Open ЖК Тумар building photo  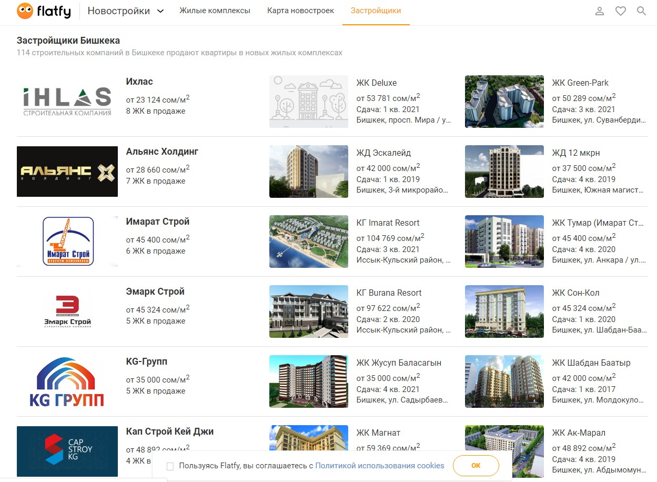[504, 242]
